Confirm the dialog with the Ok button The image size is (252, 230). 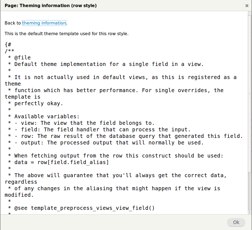coord(236,222)
